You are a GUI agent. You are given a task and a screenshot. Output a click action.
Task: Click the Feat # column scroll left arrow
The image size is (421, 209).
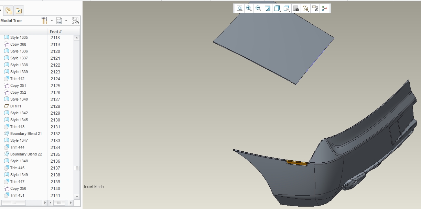51,203
